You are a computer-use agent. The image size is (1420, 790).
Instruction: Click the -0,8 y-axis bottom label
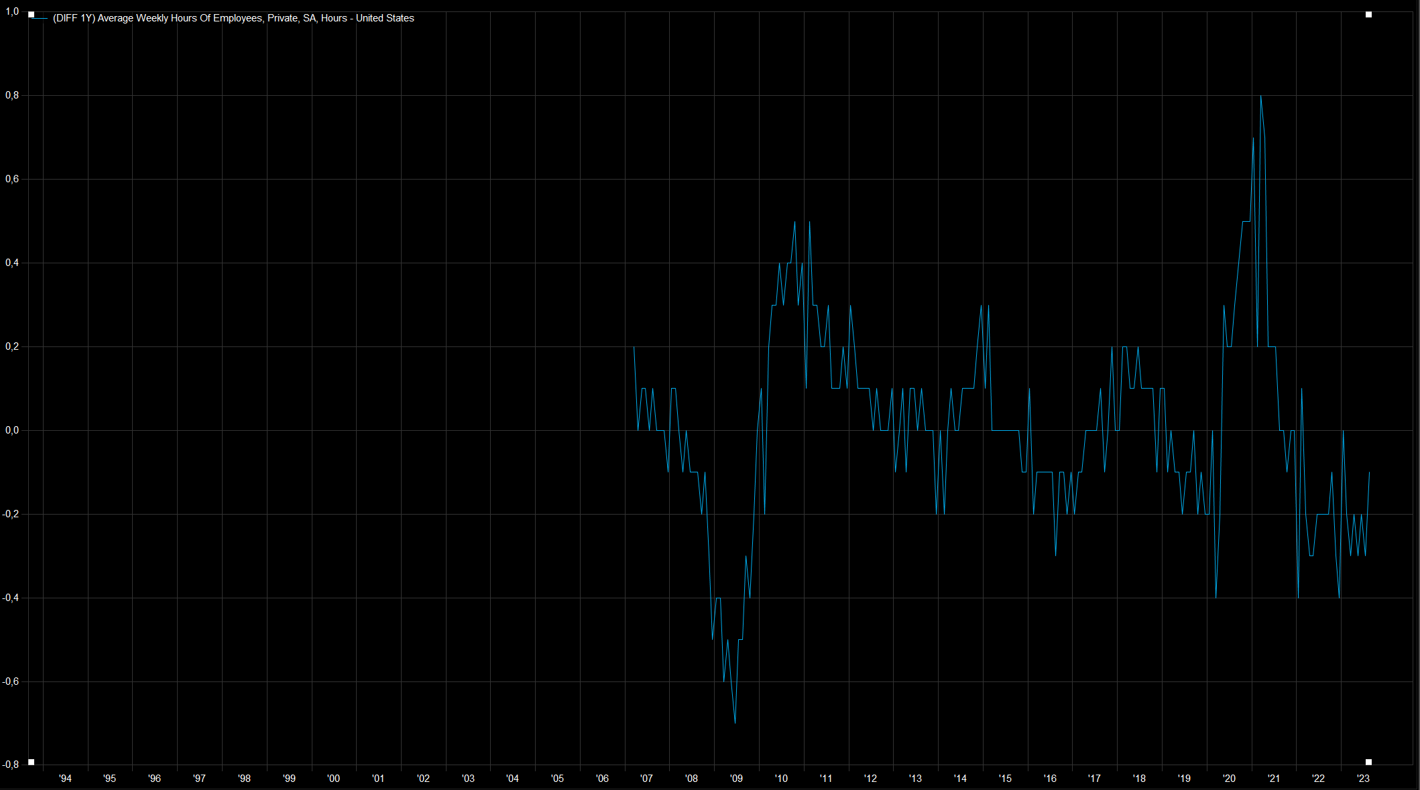pyautogui.click(x=11, y=764)
